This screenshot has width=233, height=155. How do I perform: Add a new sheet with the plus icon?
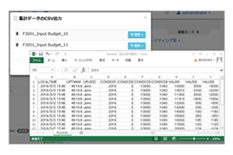(81, 133)
